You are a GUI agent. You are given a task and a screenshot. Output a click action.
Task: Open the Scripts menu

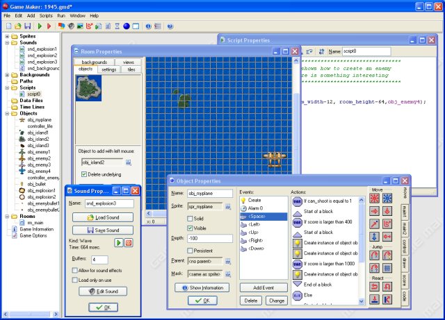[x=46, y=15]
